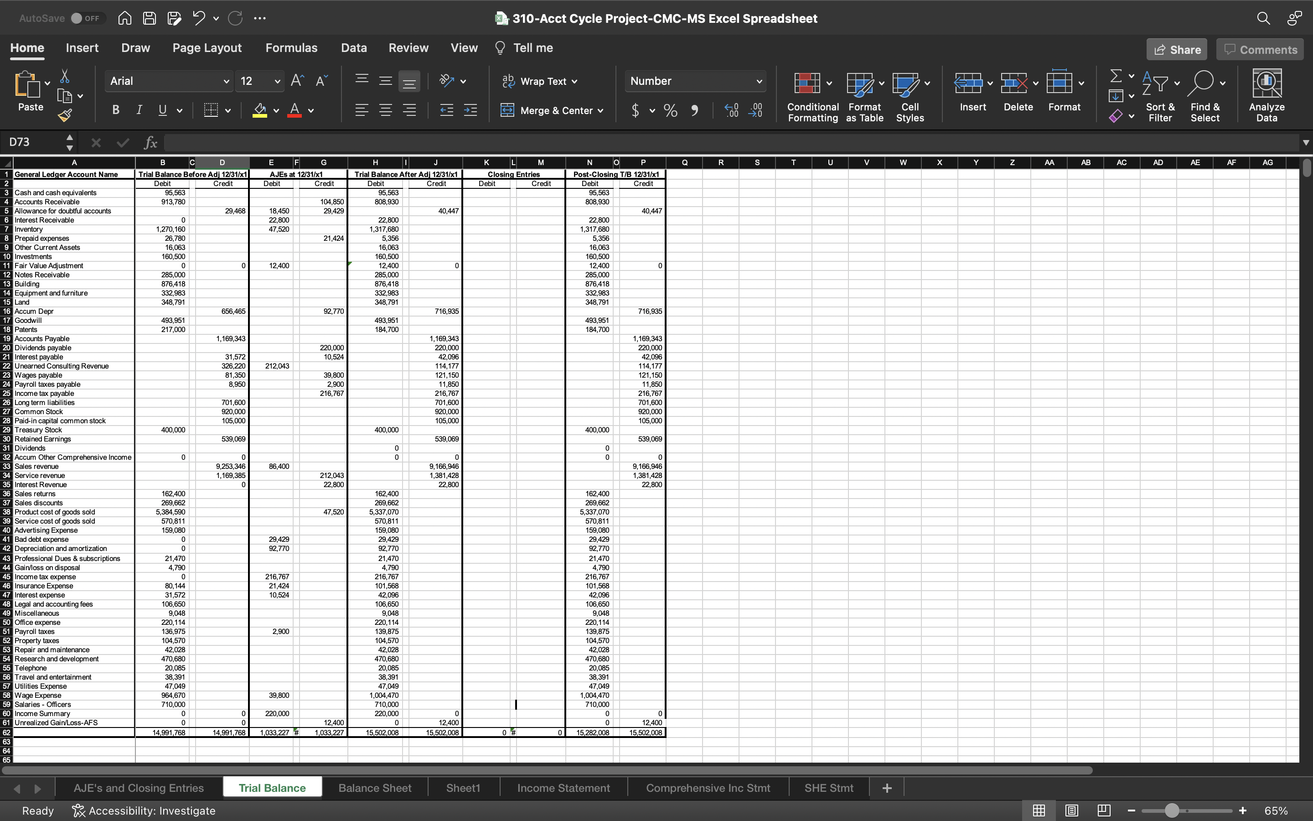Click the Share button
The width and height of the screenshot is (1313, 821).
[1177, 50]
